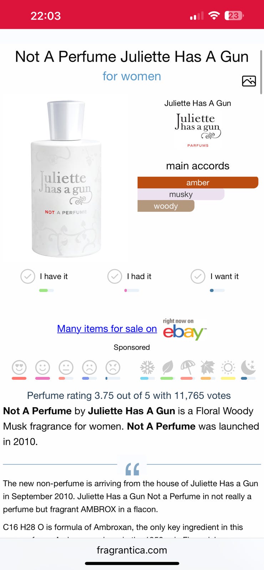The width and height of the screenshot is (264, 570).
Task: Vote fall with the maple leaf icon
Action: (x=208, y=367)
